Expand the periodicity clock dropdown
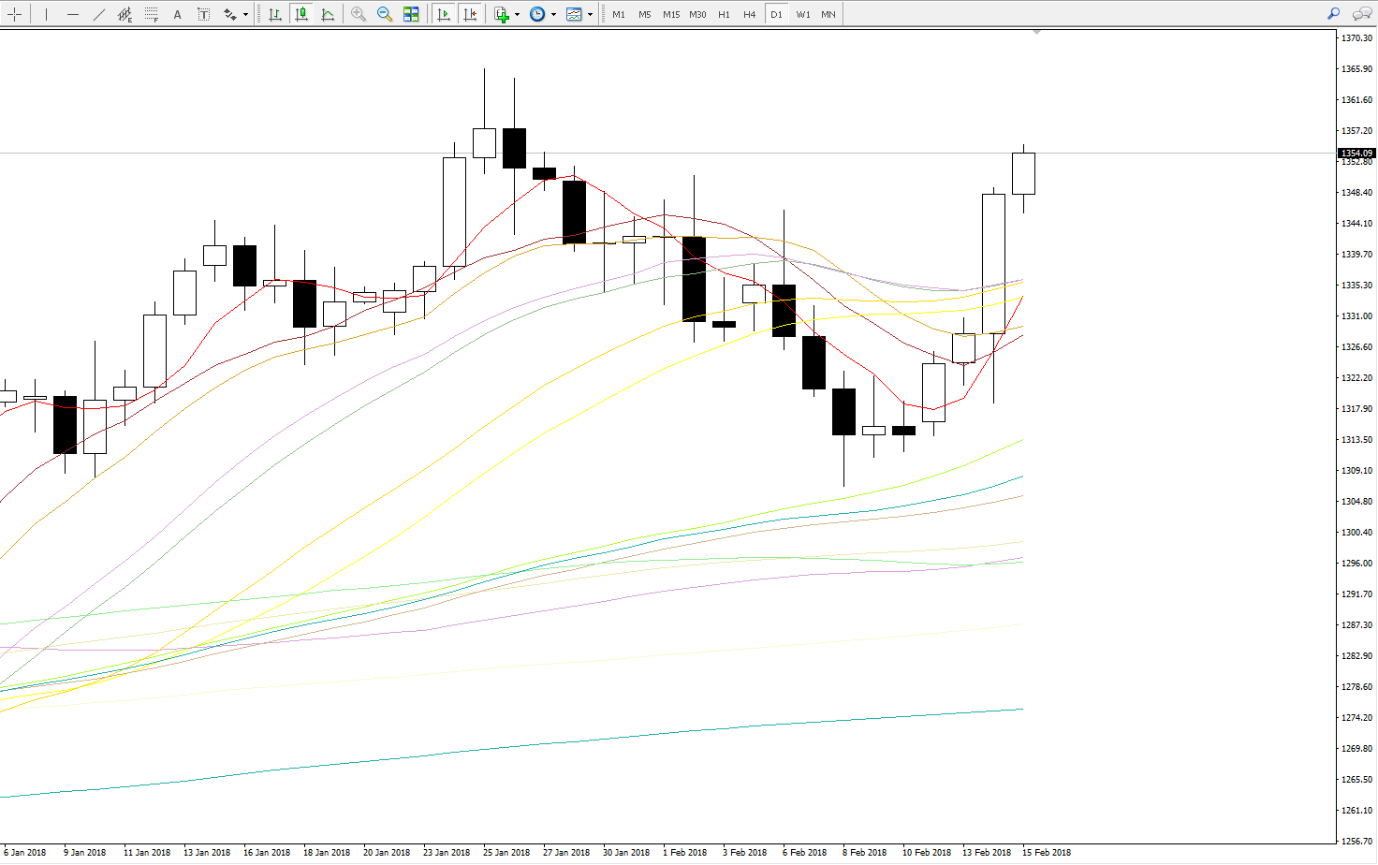 point(553,14)
